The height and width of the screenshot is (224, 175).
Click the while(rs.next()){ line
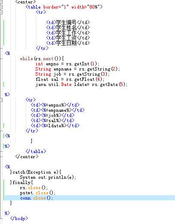[42, 58]
